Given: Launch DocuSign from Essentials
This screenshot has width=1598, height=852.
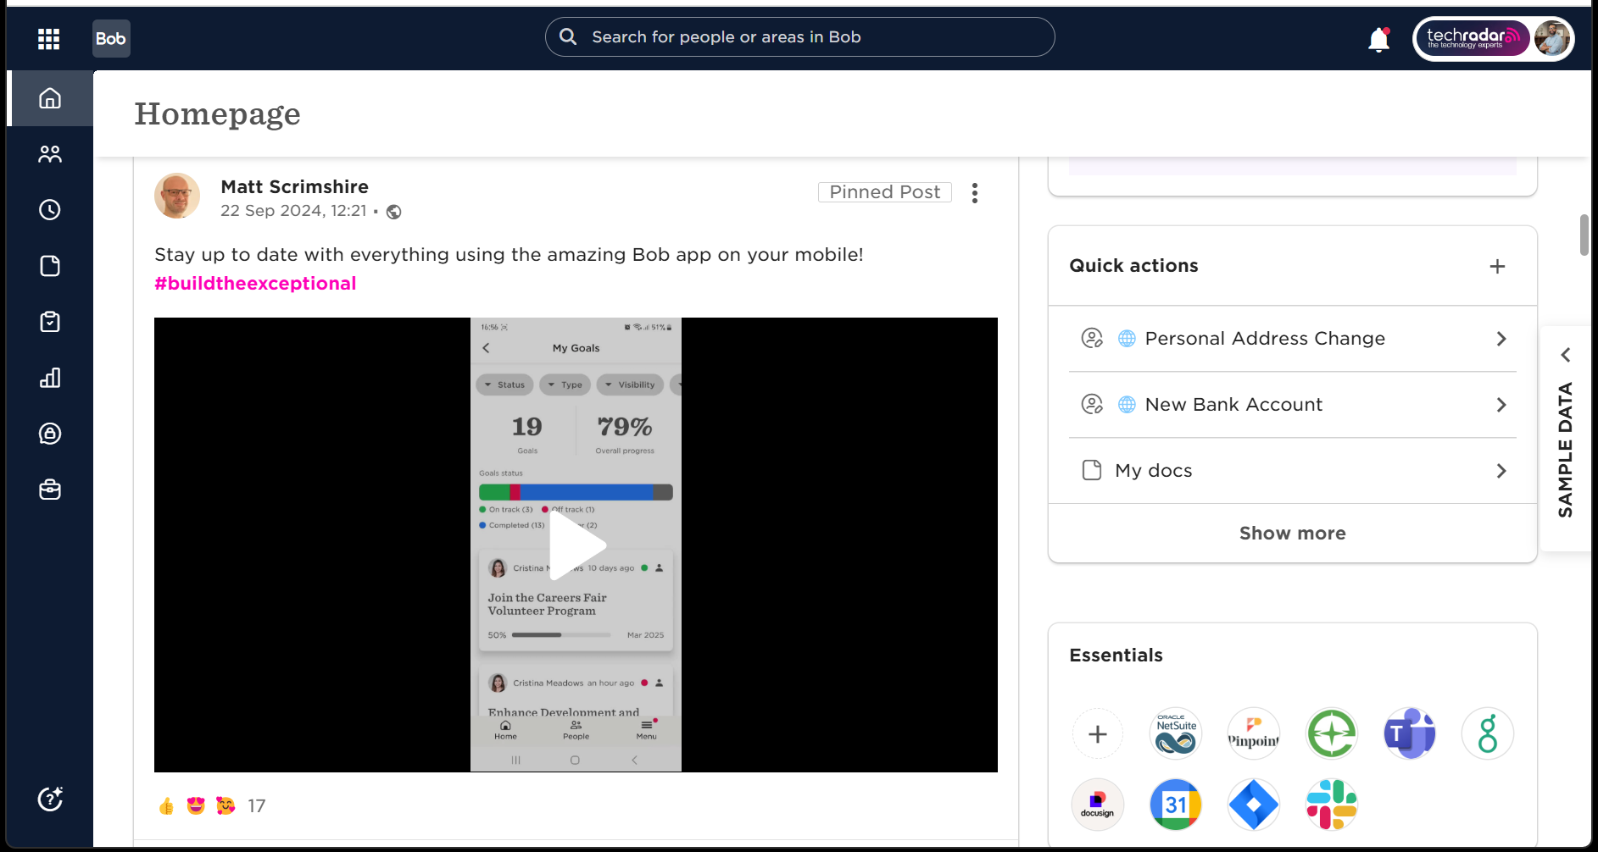Looking at the screenshot, I should click(1098, 805).
